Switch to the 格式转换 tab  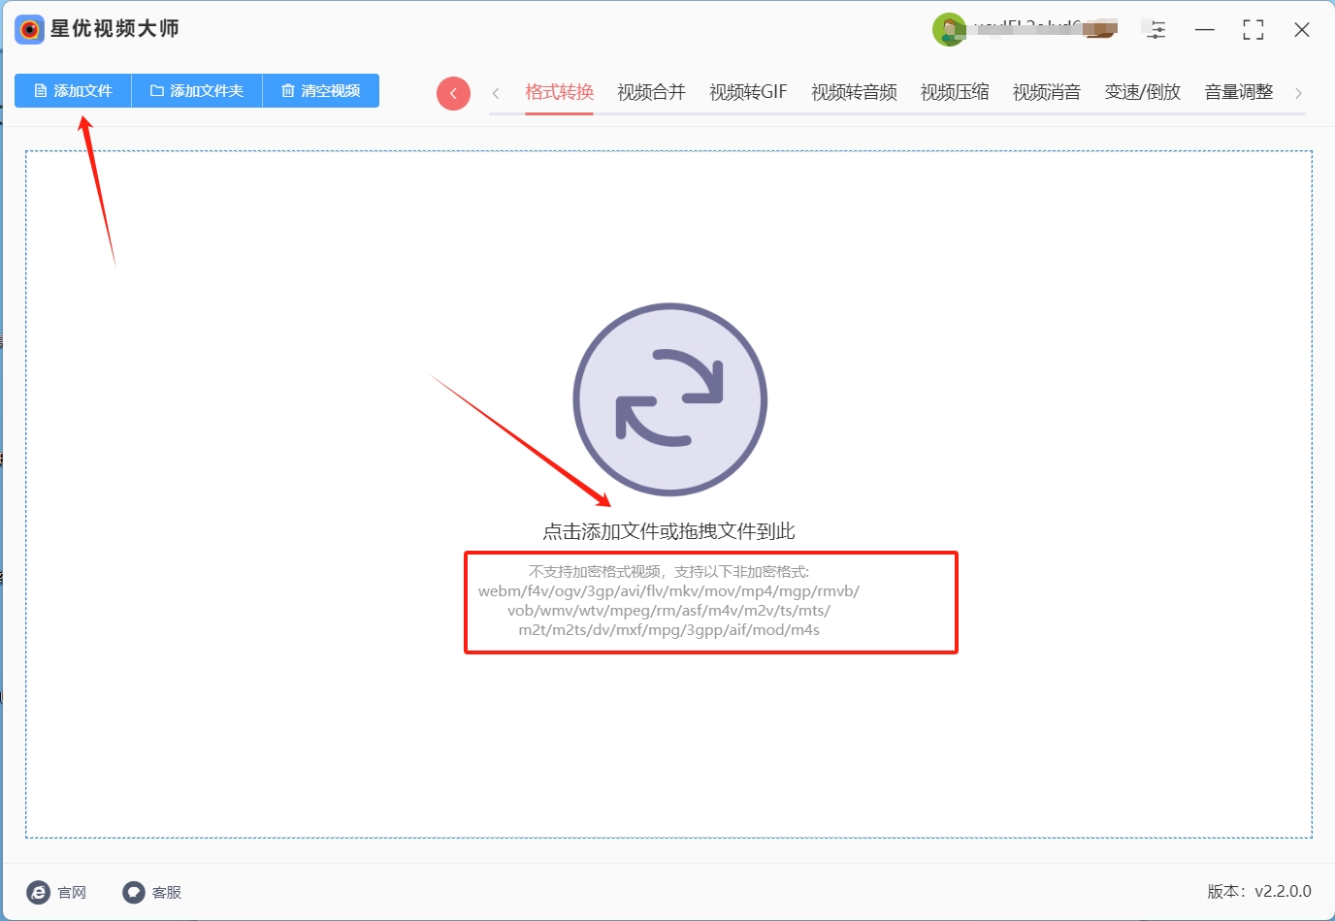pyautogui.click(x=559, y=92)
